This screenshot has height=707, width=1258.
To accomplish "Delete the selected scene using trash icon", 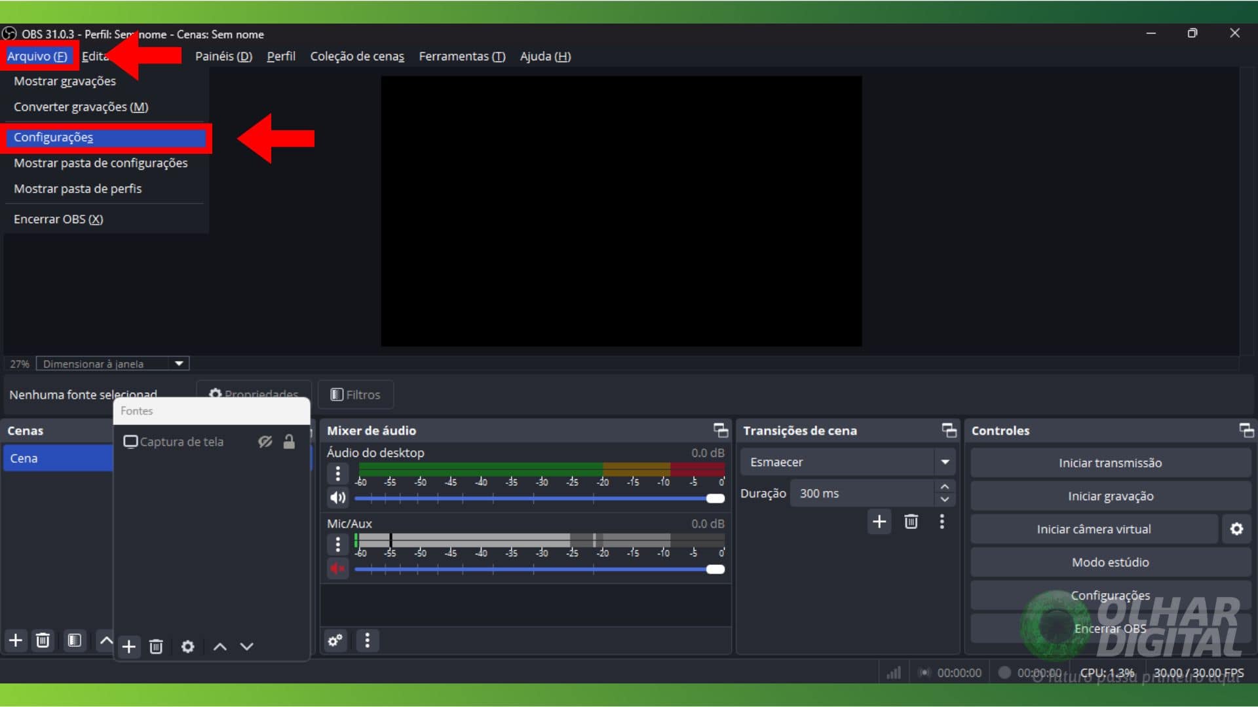I will [43, 641].
